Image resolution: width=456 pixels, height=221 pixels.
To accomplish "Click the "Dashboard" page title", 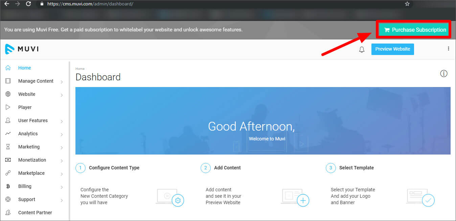I will [x=98, y=77].
